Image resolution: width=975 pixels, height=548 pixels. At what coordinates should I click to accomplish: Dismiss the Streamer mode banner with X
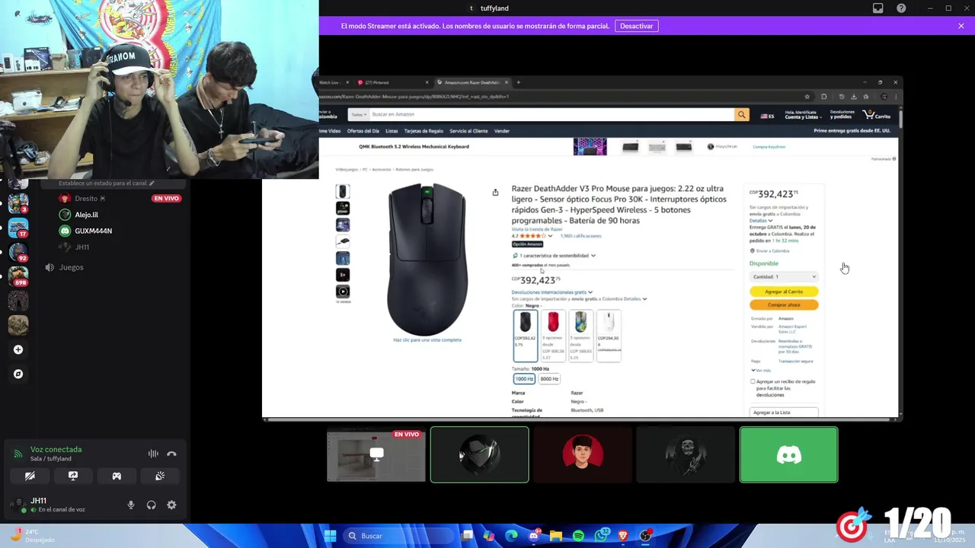[x=961, y=26]
